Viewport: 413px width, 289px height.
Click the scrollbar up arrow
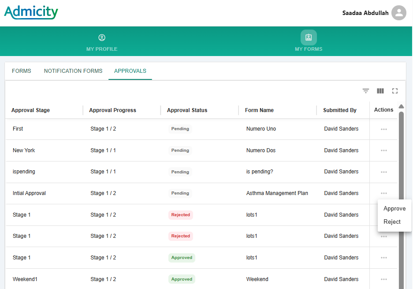tap(401, 106)
